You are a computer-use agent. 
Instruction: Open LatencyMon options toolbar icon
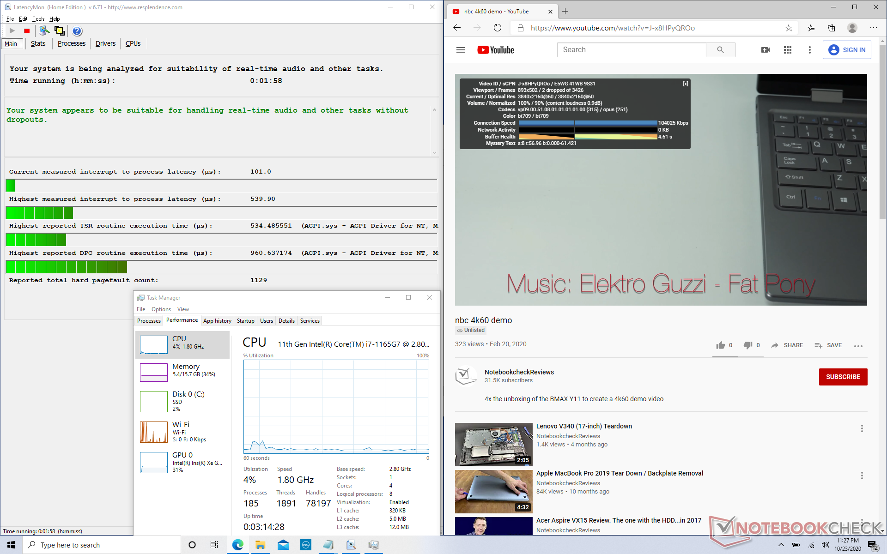[44, 30]
